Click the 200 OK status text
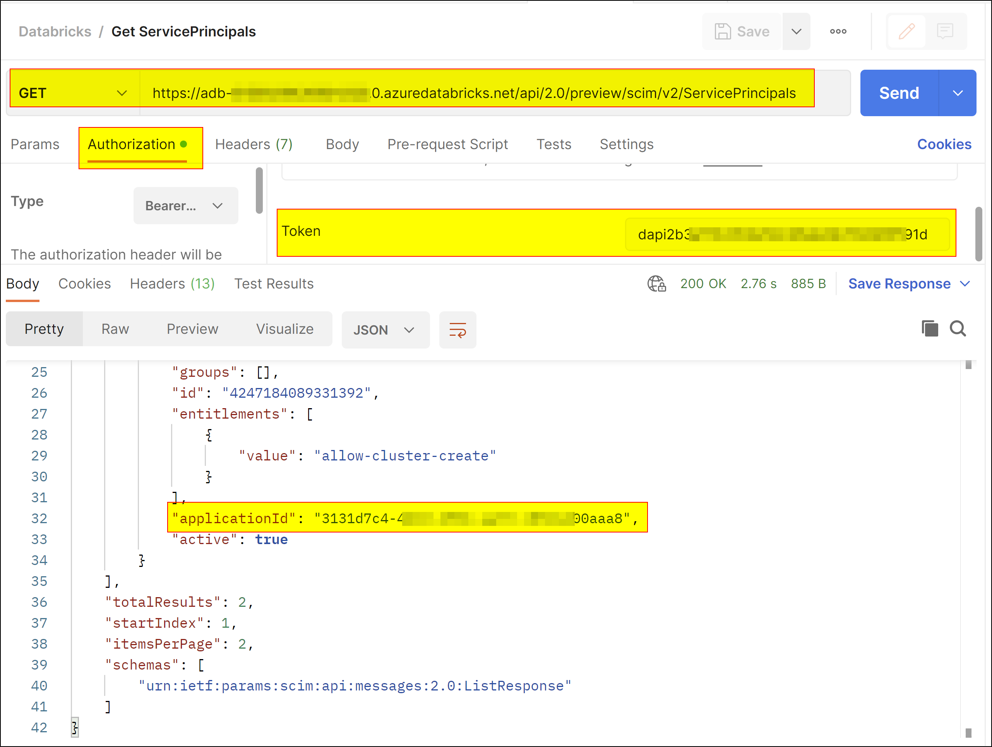This screenshot has width=992, height=747. 703,284
